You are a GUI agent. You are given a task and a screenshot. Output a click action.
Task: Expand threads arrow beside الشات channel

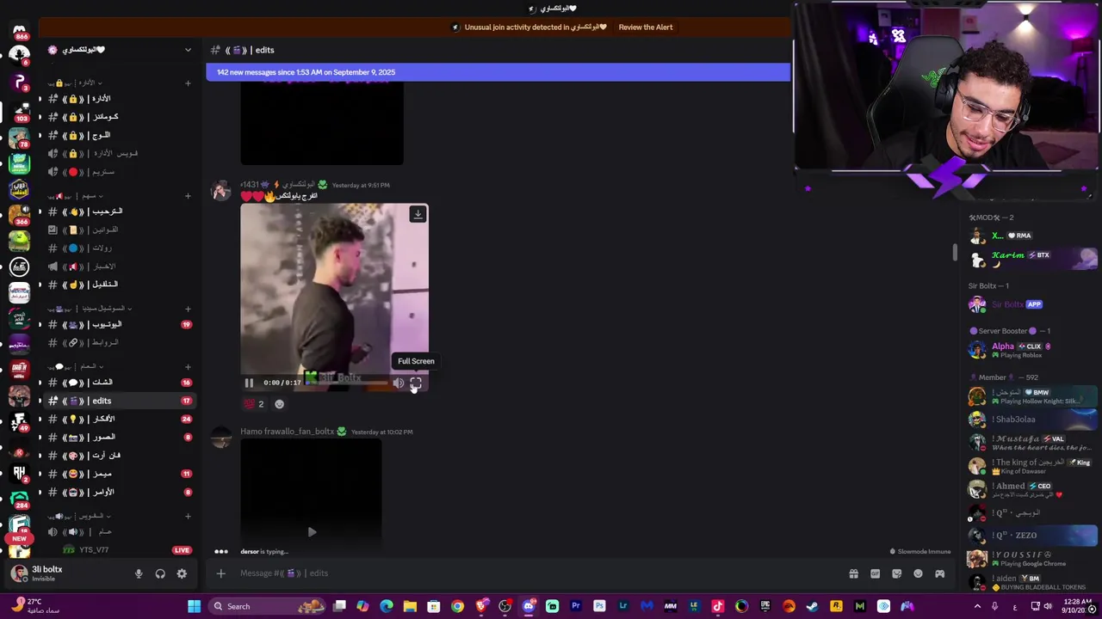click(40, 383)
